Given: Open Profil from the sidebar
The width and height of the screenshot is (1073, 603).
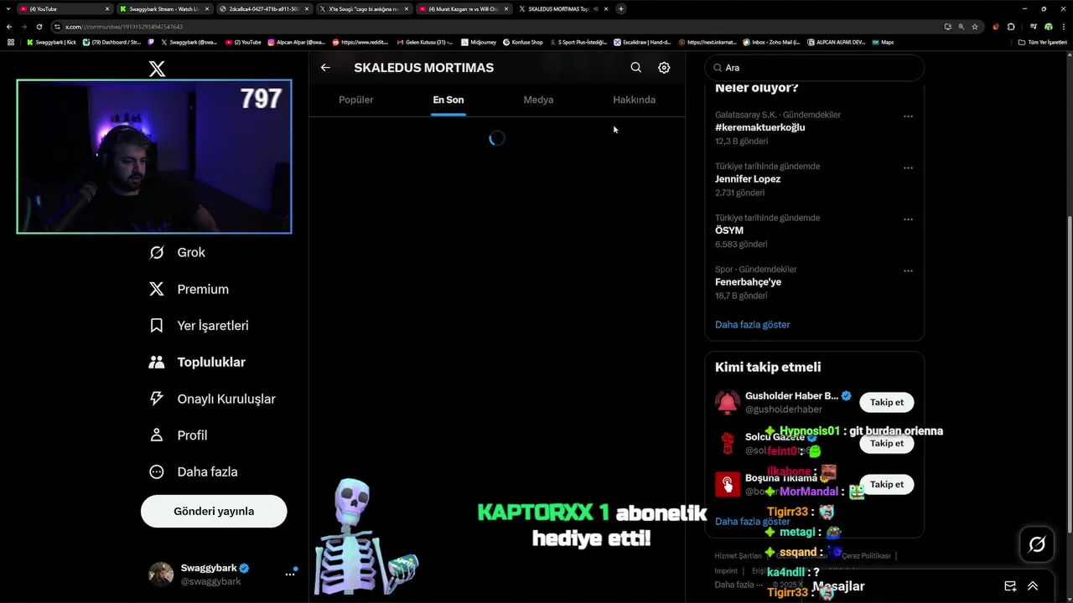Looking at the screenshot, I should [179, 435].
